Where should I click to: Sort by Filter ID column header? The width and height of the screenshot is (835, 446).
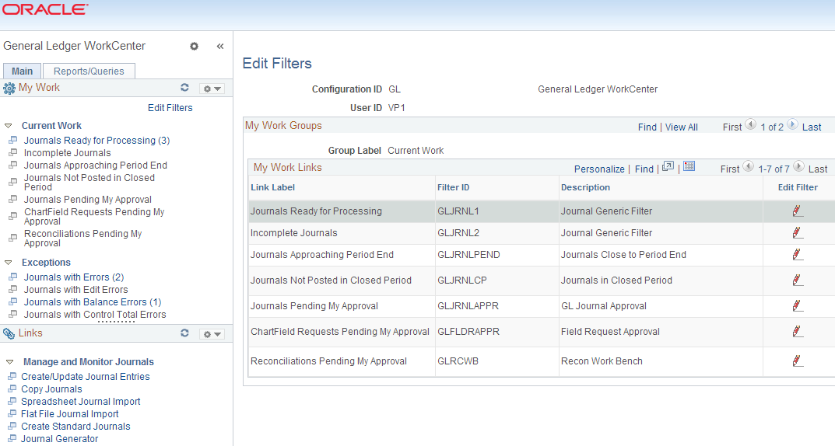pos(453,187)
